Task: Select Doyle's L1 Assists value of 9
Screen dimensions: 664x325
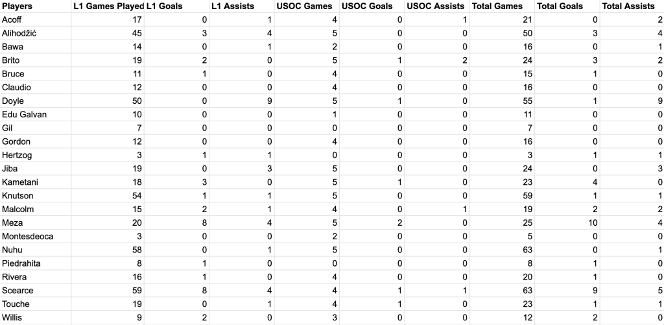Action: click(x=267, y=101)
